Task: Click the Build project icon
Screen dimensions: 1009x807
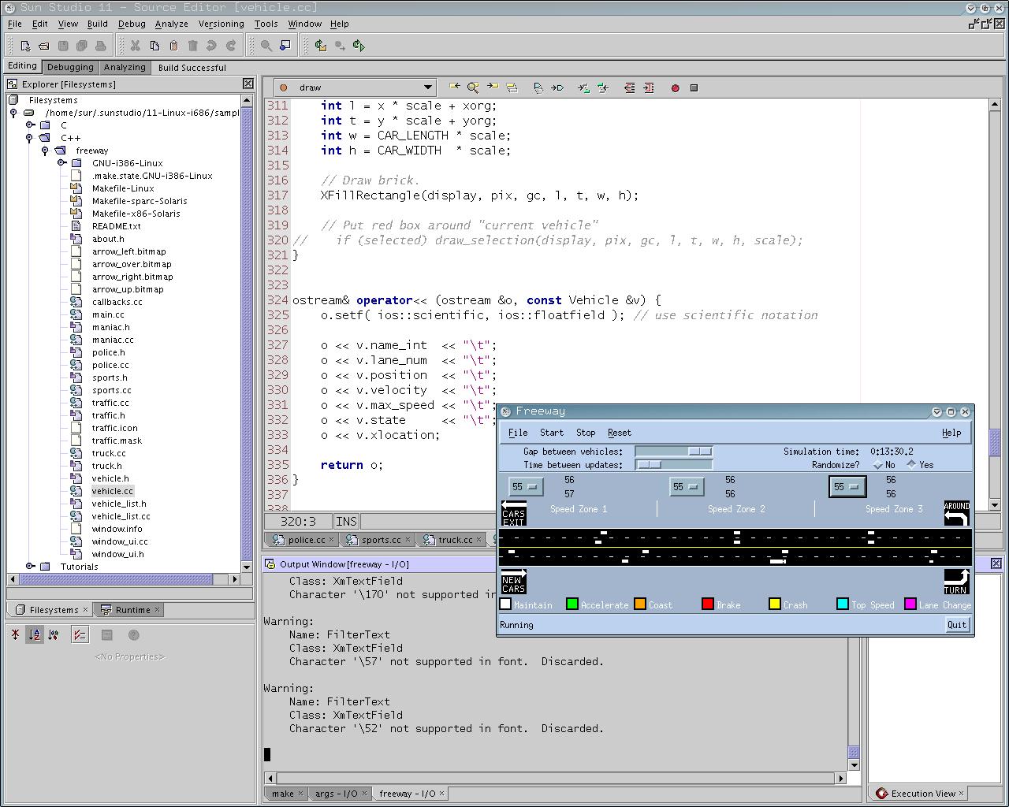Action: [321, 46]
